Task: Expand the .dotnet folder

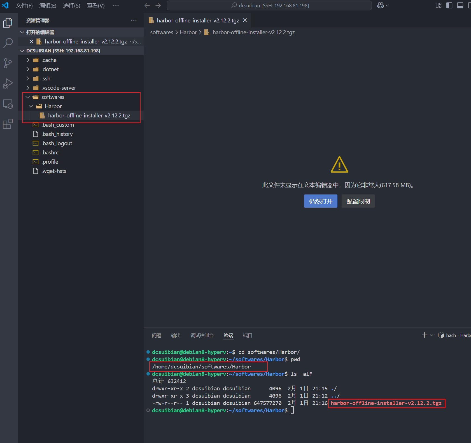Action: click(81, 69)
